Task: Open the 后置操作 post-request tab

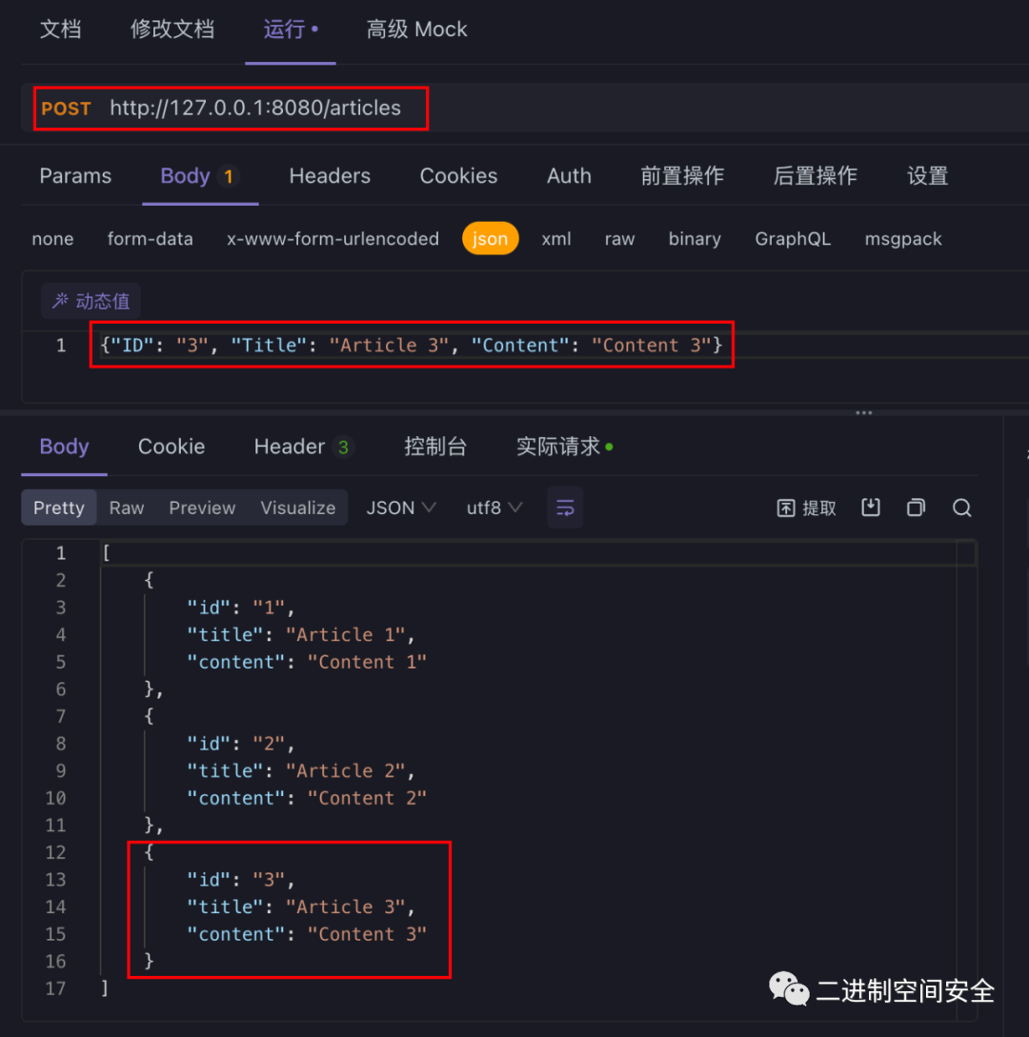Action: pyautogui.click(x=816, y=176)
